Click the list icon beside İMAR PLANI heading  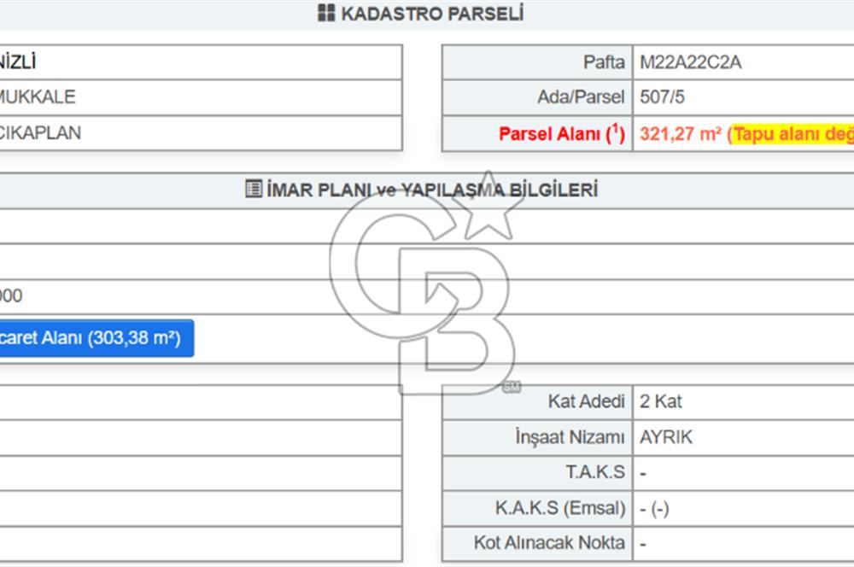point(254,190)
